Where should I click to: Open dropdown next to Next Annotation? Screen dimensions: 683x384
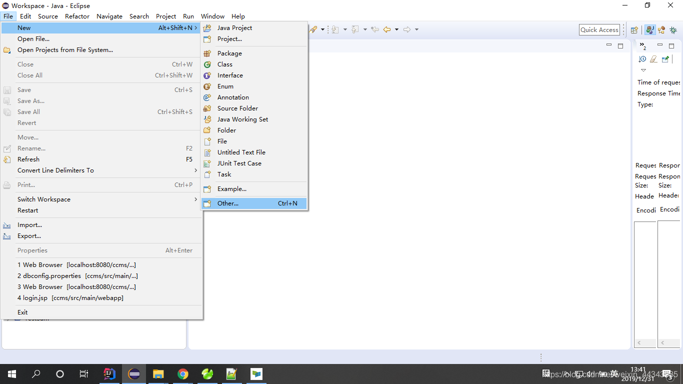(x=344, y=29)
